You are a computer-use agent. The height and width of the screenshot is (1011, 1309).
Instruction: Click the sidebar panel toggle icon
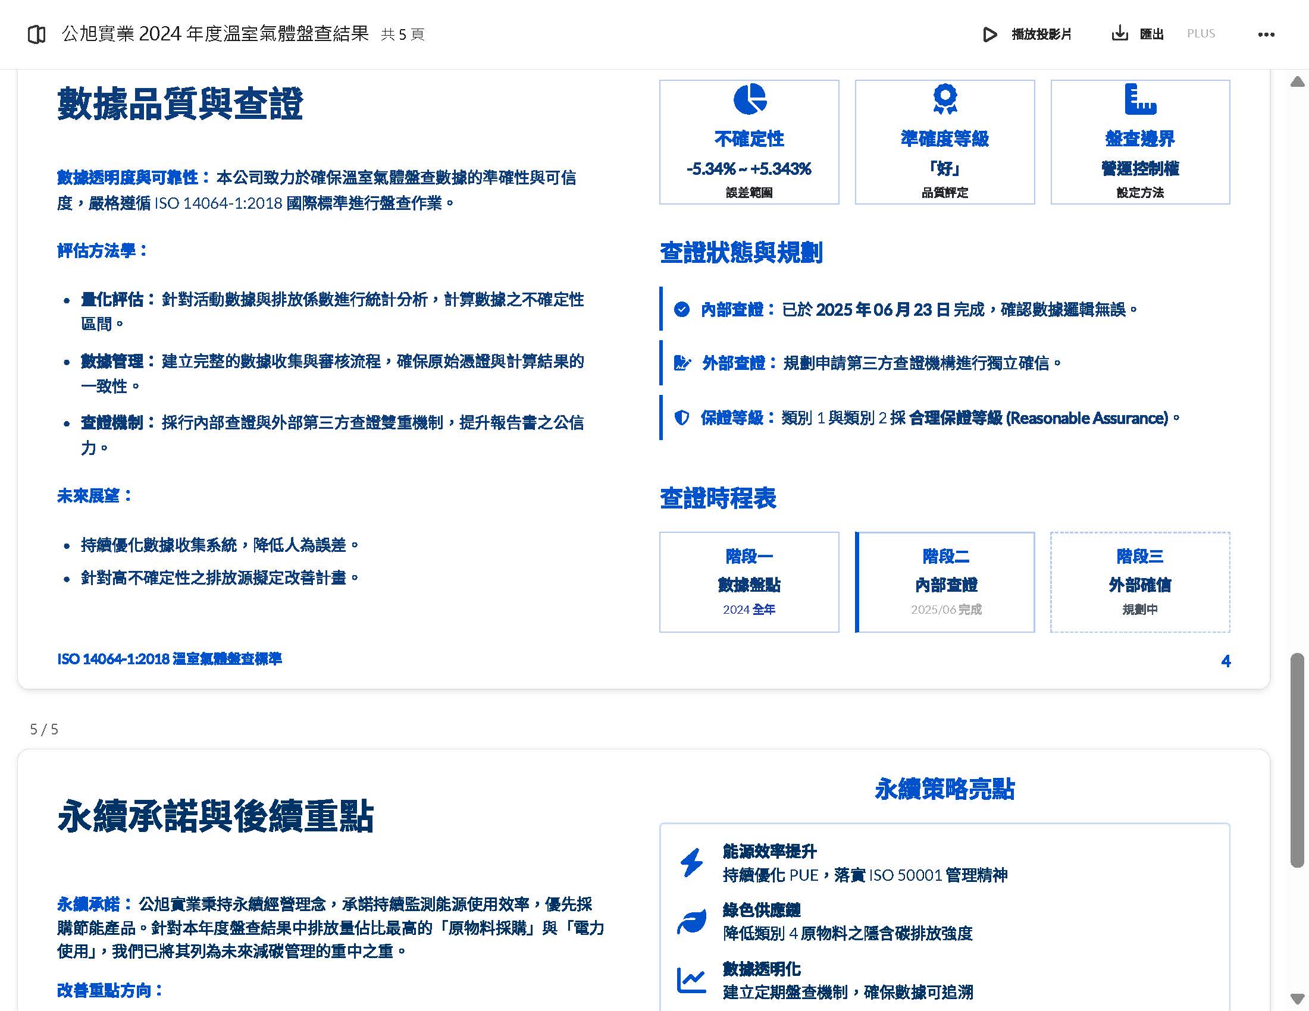click(36, 34)
